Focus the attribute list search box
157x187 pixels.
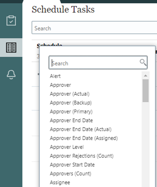pos(98,62)
